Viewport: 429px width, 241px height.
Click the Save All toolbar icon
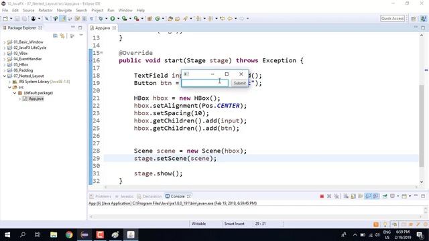pyautogui.click(x=24, y=19)
